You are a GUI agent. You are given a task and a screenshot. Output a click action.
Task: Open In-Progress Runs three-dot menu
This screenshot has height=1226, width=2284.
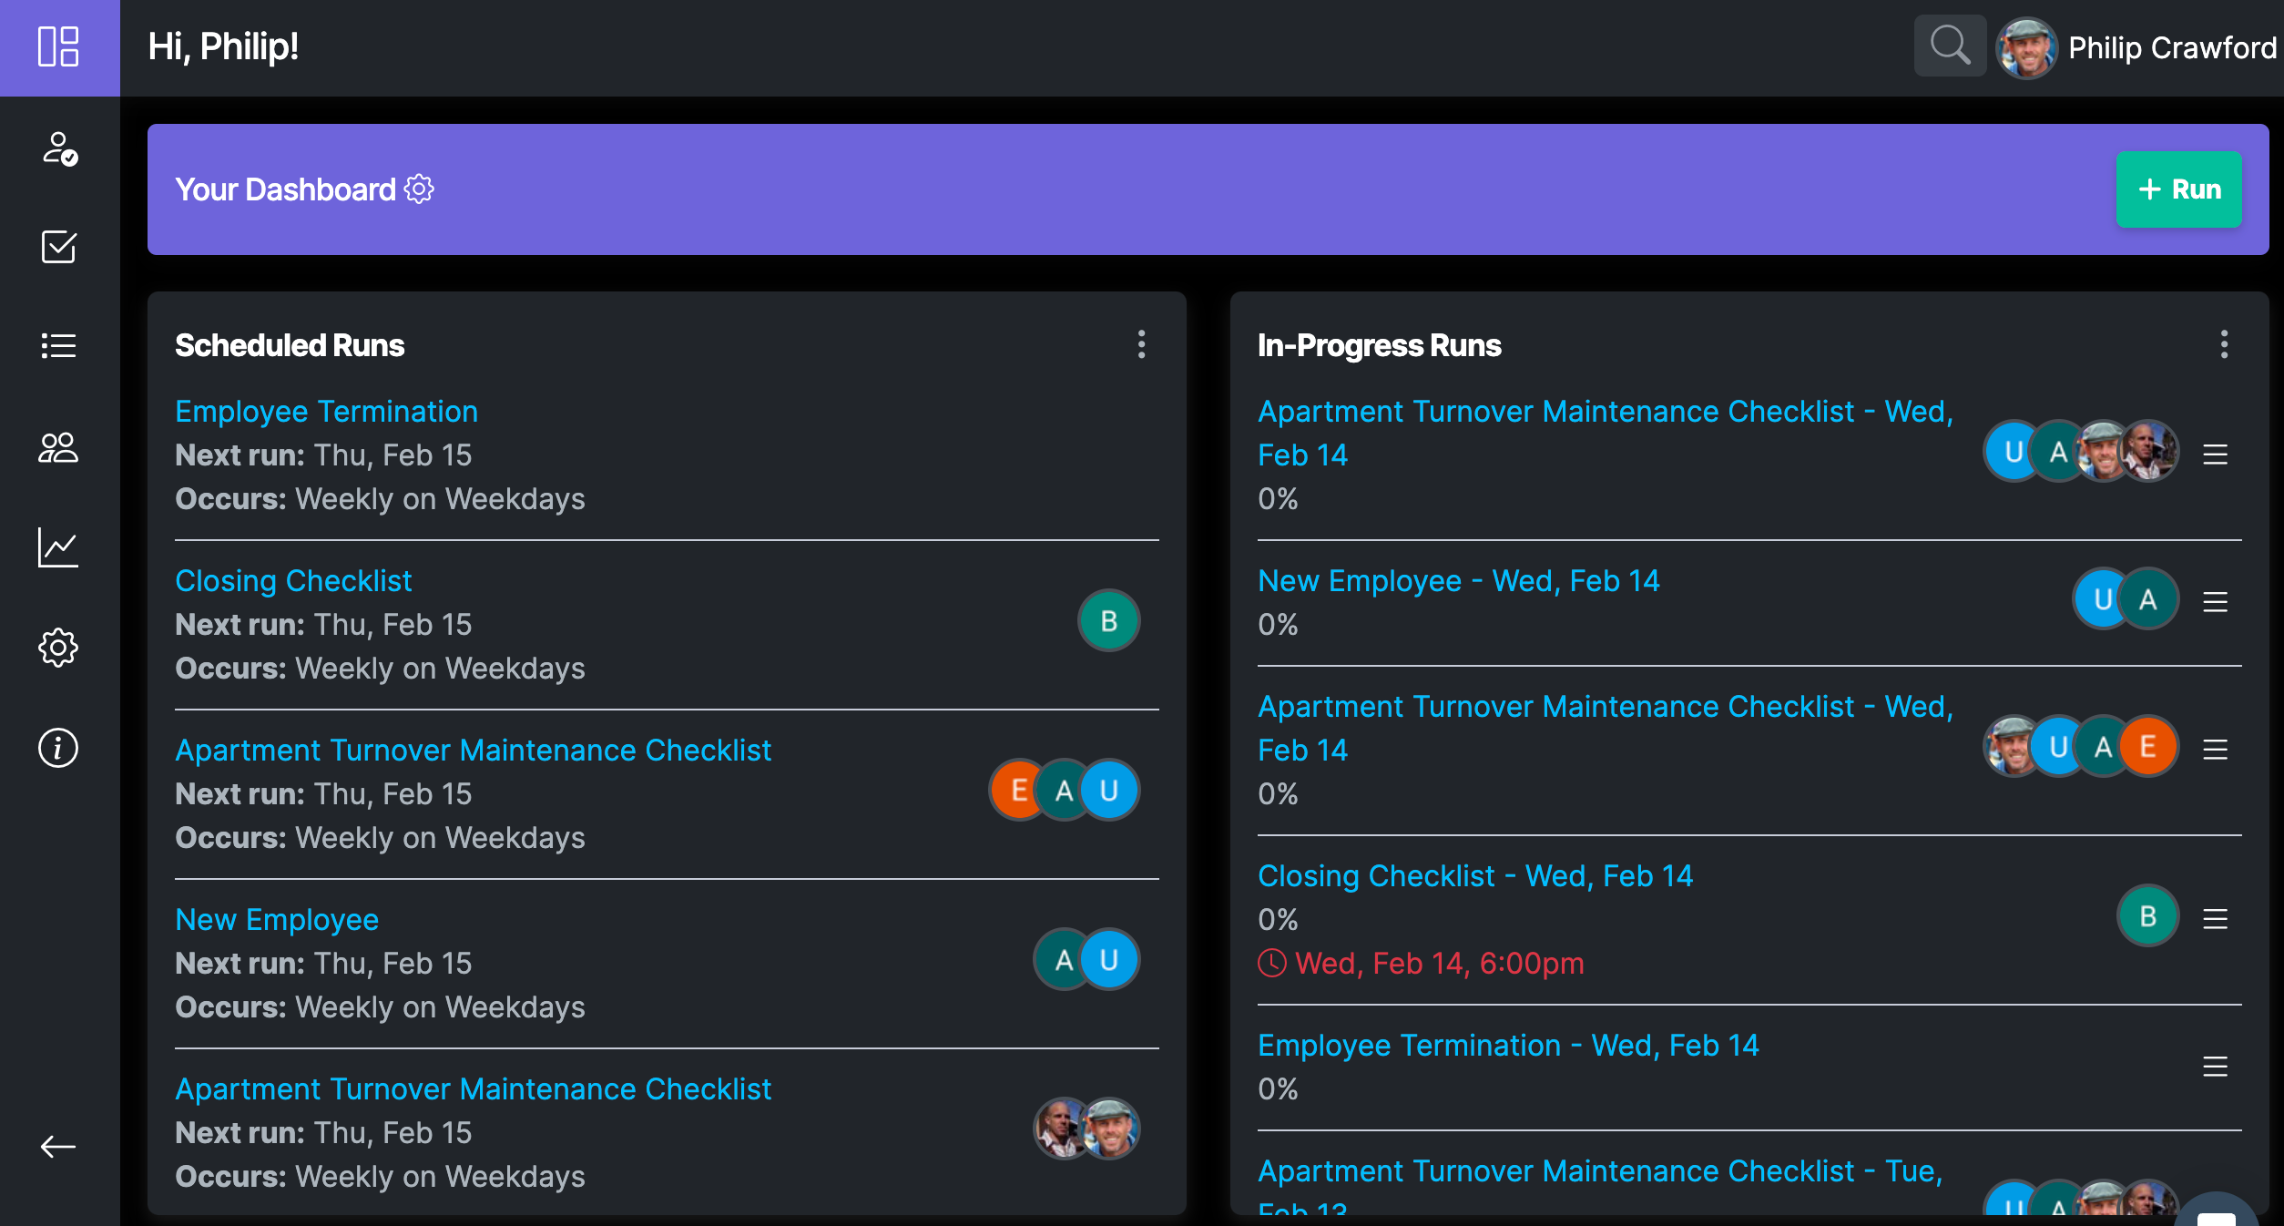tap(2224, 344)
